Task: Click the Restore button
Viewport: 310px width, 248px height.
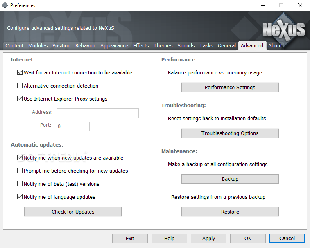Action: coord(230,212)
